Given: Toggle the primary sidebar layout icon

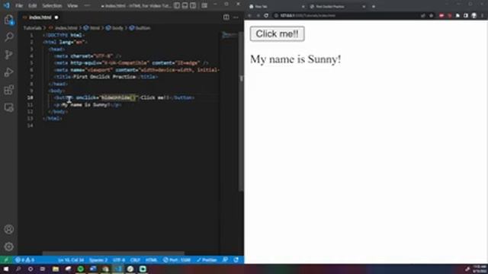Looking at the screenshot, I should pyautogui.click(x=177, y=5).
